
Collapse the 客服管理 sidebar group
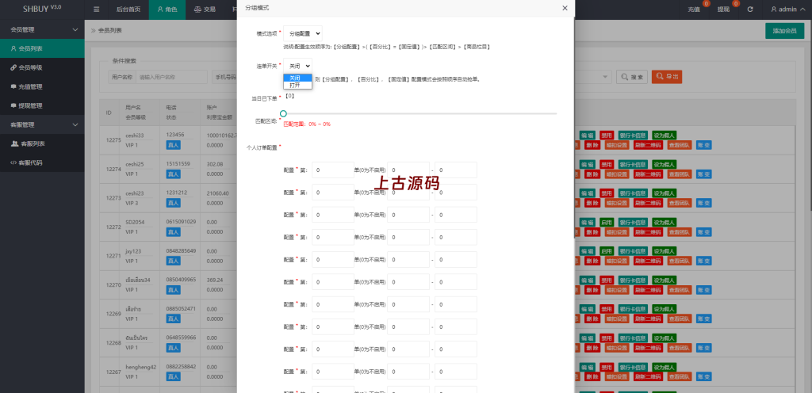(x=42, y=124)
